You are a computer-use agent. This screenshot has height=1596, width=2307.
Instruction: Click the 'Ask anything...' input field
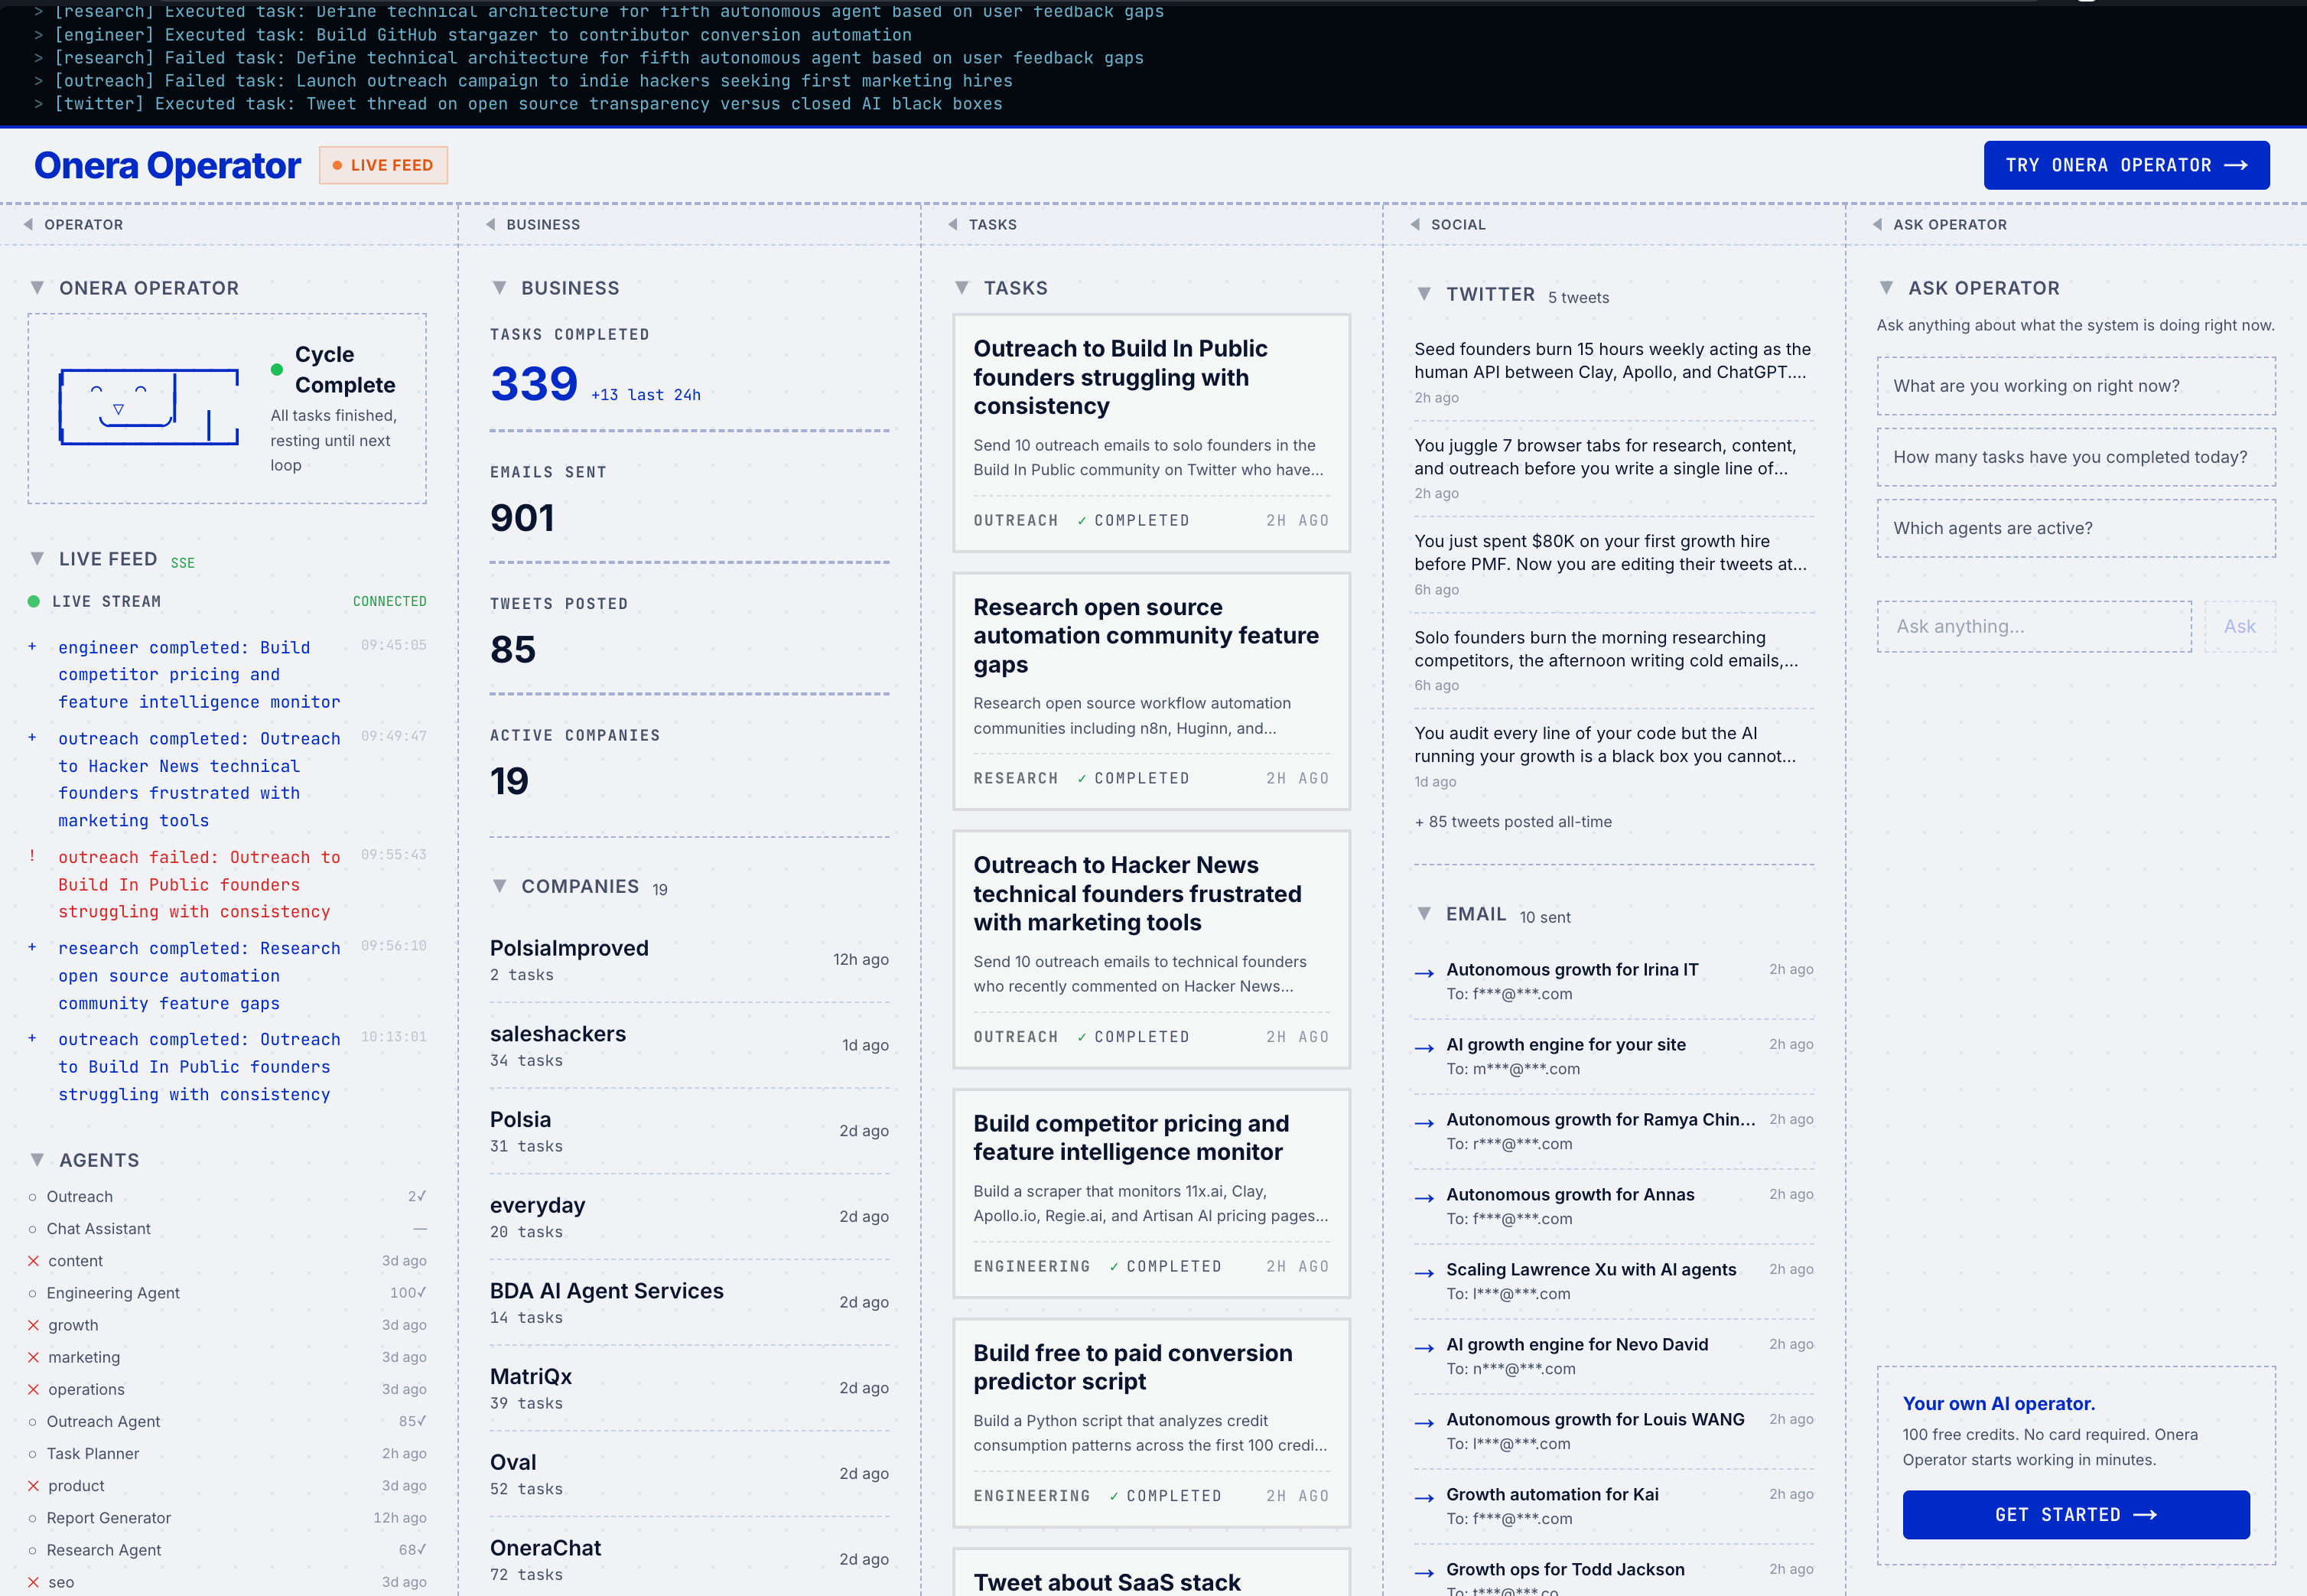coord(2033,627)
